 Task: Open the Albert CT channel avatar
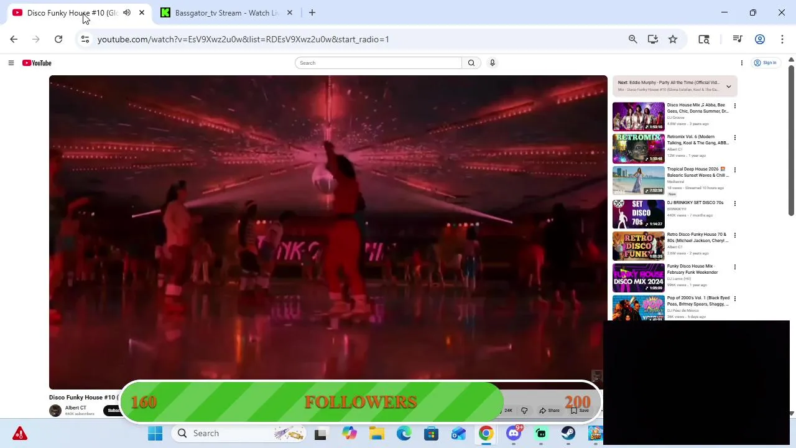pyautogui.click(x=55, y=411)
